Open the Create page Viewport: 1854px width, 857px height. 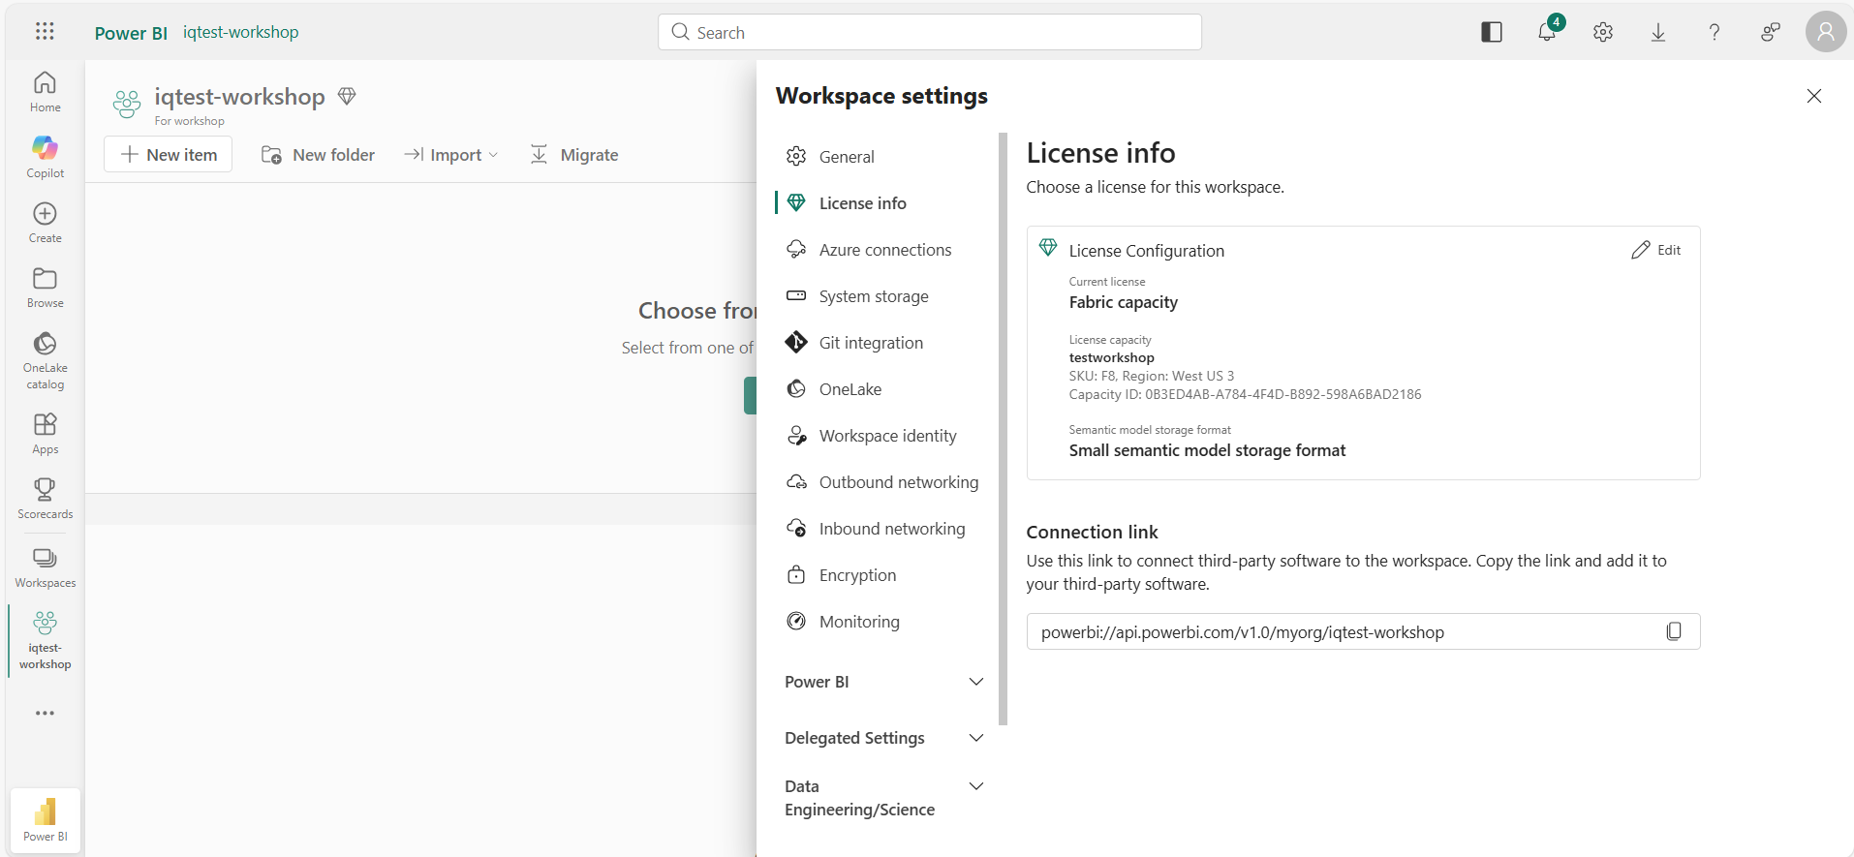coord(45,223)
